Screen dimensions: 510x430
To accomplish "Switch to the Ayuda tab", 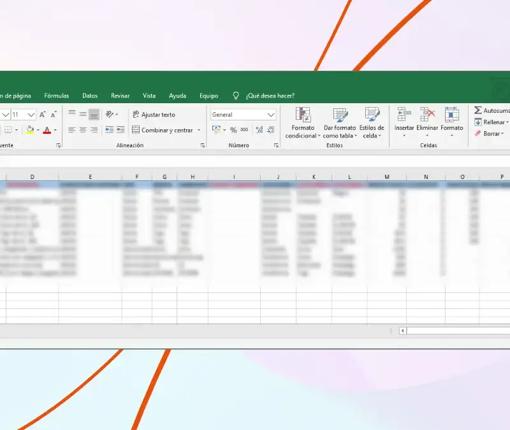I will click(x=178, y=96).
